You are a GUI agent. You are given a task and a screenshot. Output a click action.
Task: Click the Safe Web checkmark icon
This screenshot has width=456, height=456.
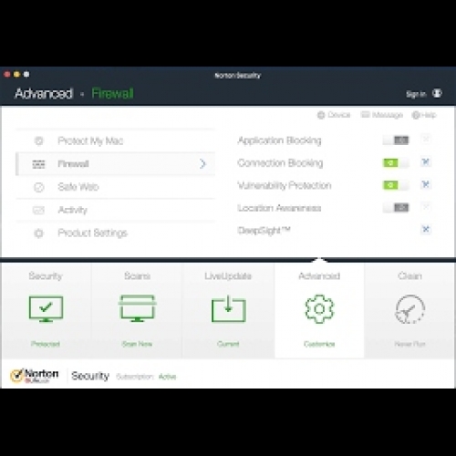pyautogui.click(x=39, y=187)
